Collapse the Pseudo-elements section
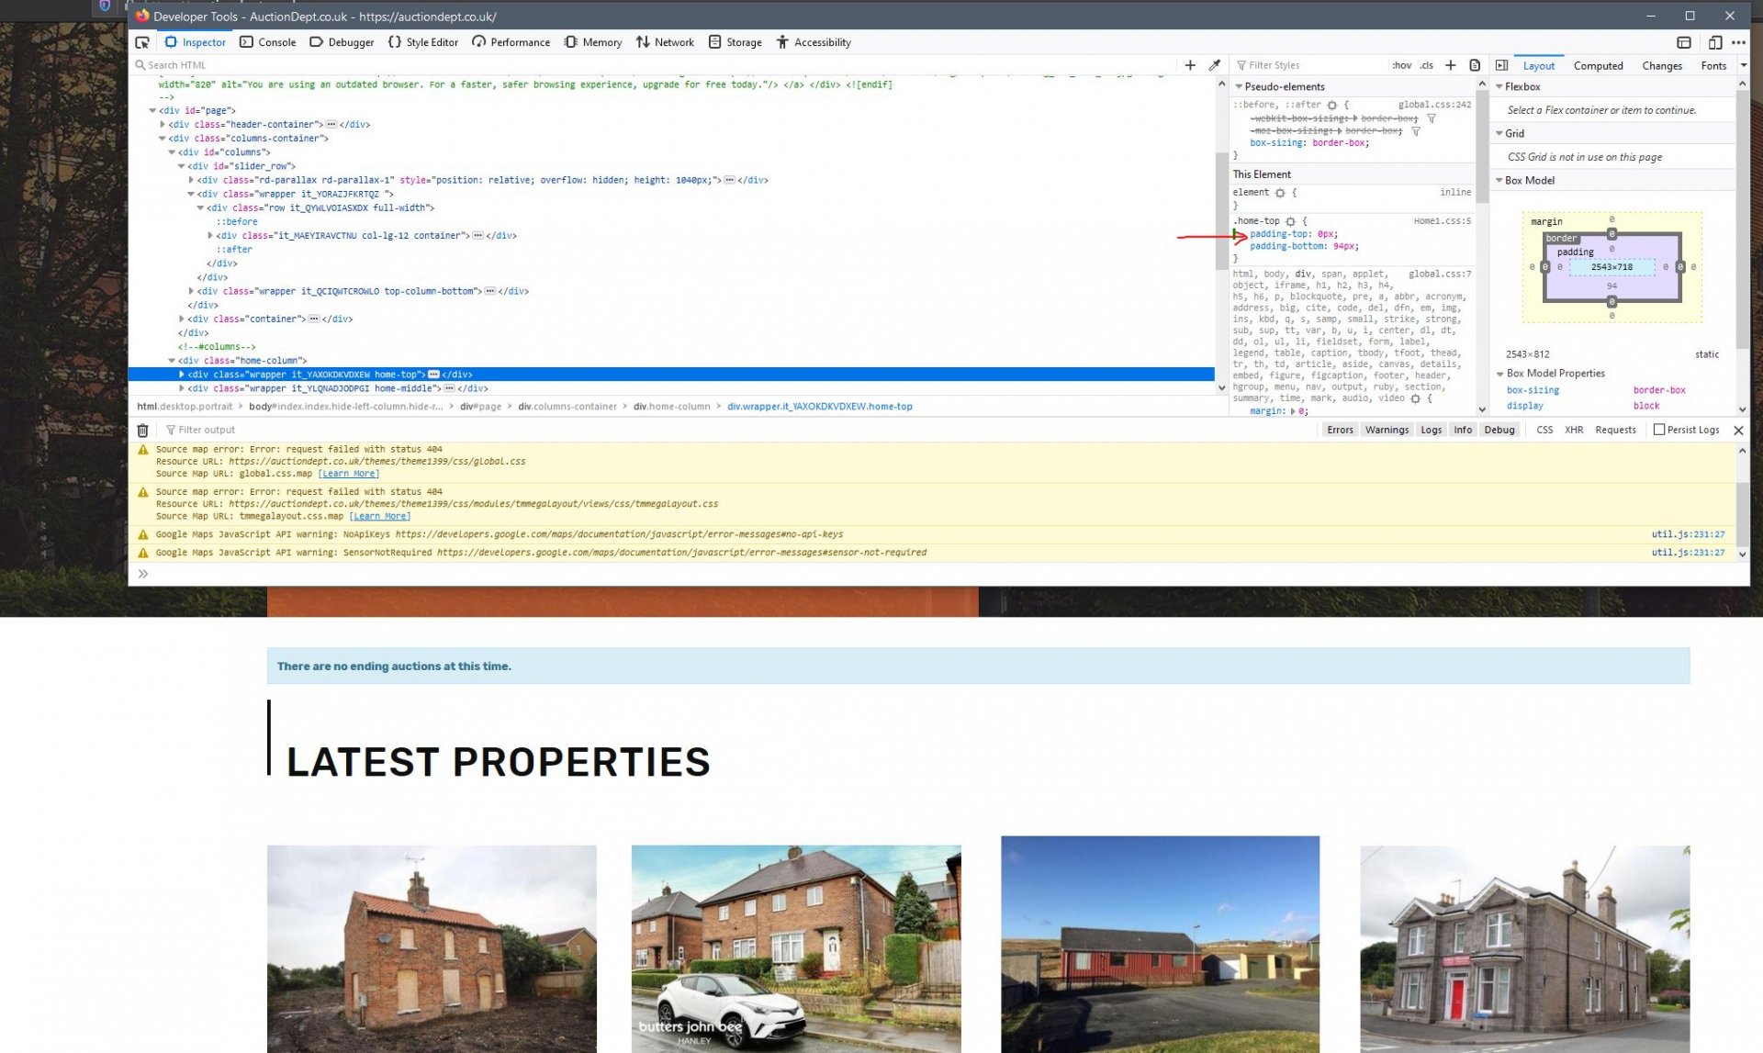1763x1053 pixels. (1239, 86)
